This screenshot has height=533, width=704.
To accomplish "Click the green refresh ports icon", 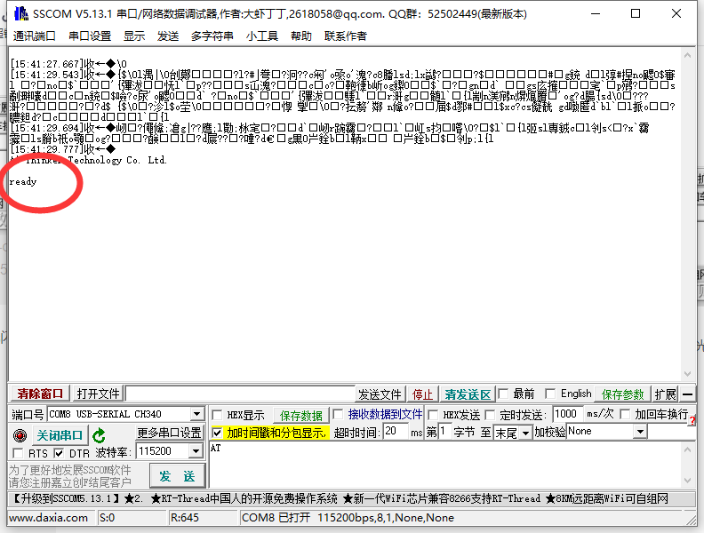I will 99,435.
